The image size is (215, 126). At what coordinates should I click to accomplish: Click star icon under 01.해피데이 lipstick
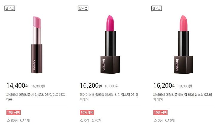(82, 121)
